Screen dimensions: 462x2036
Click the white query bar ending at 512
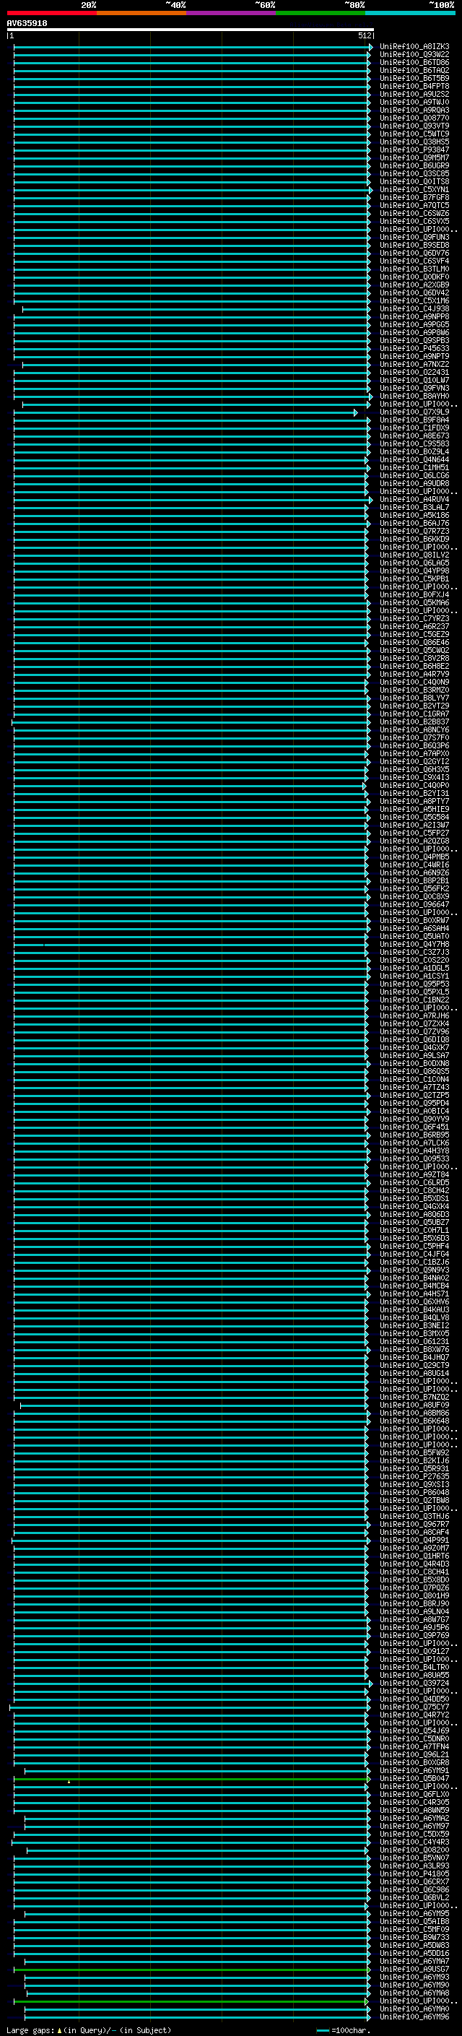coord(191,30)
